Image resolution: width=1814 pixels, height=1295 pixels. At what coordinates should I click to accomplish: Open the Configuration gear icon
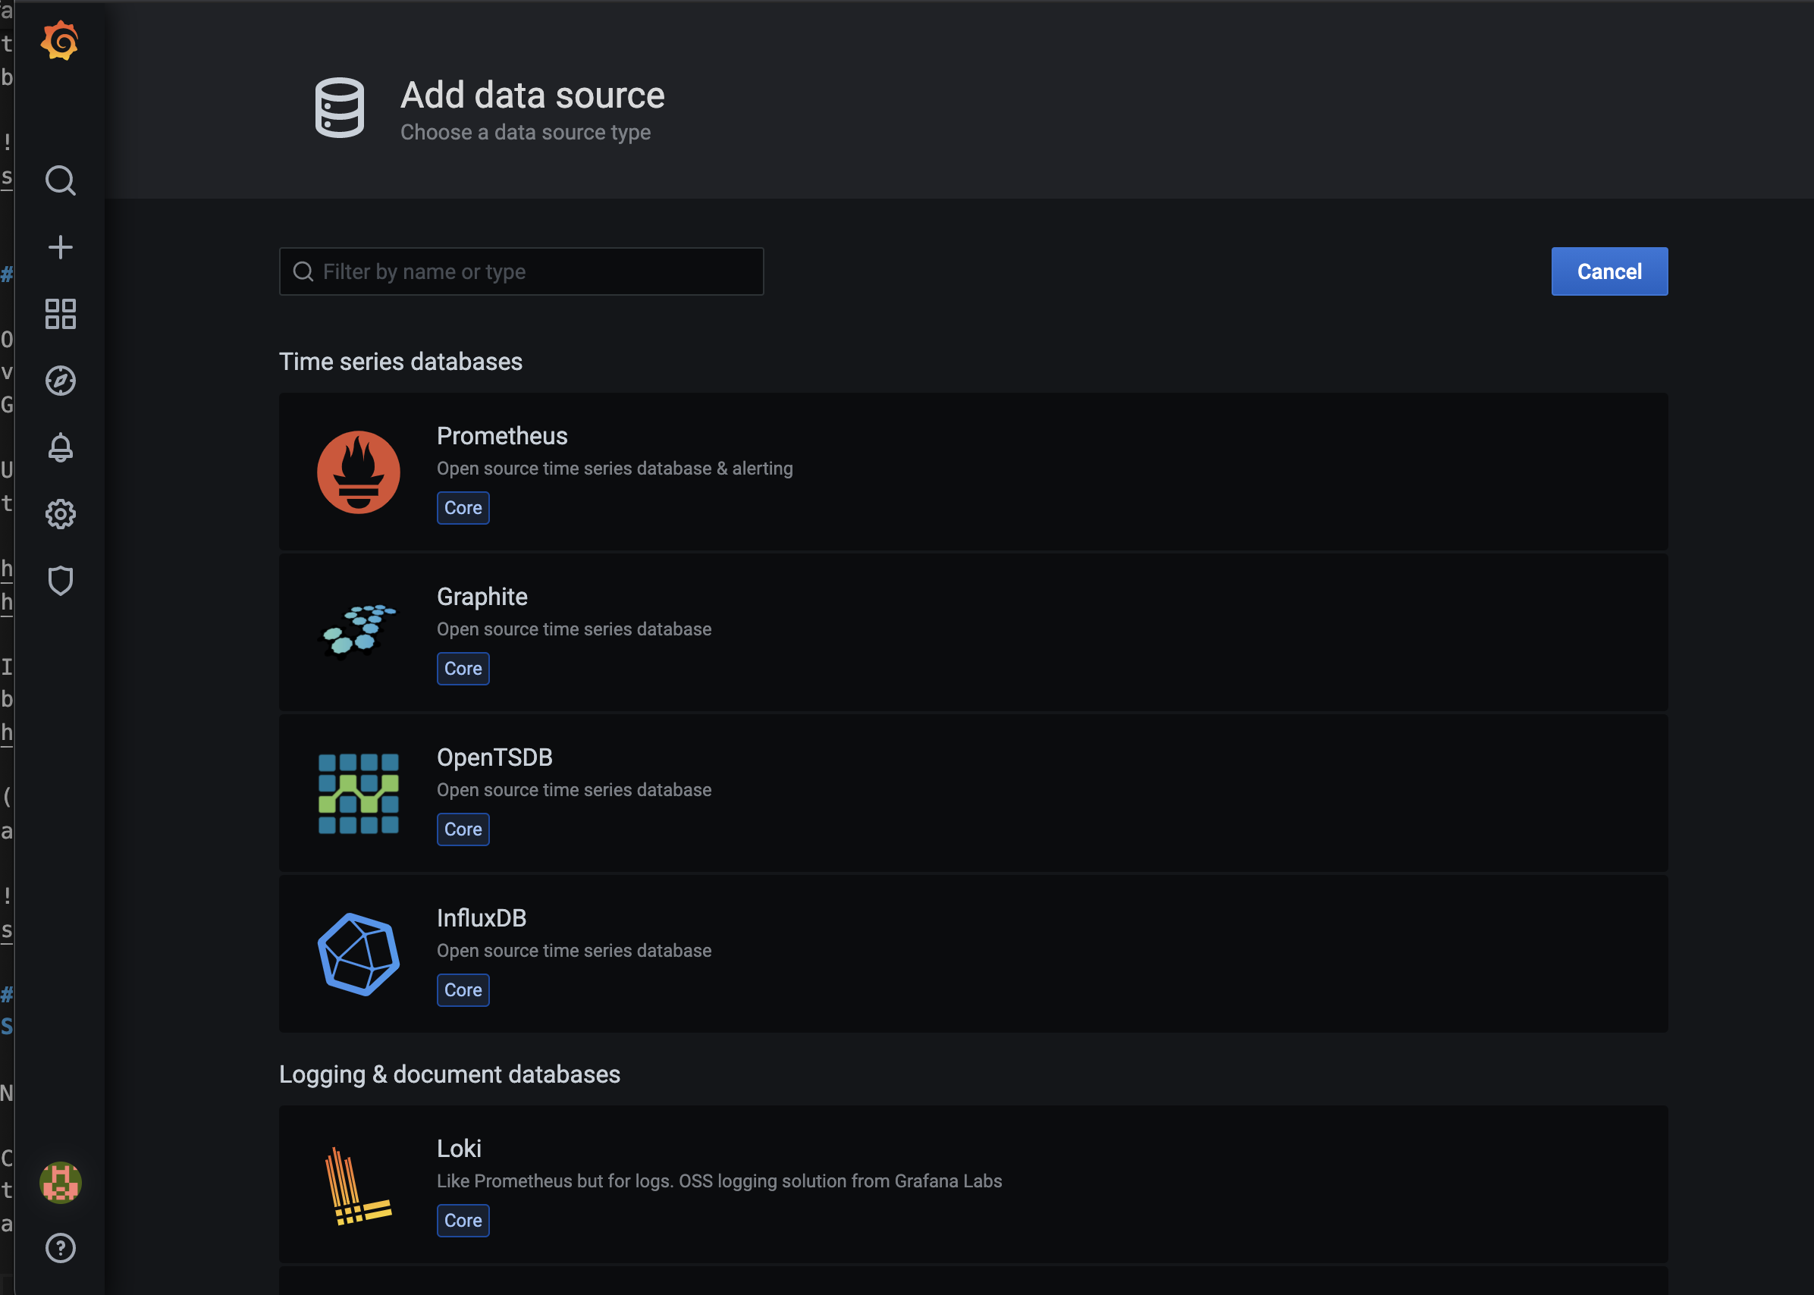(x=60, y=514)
